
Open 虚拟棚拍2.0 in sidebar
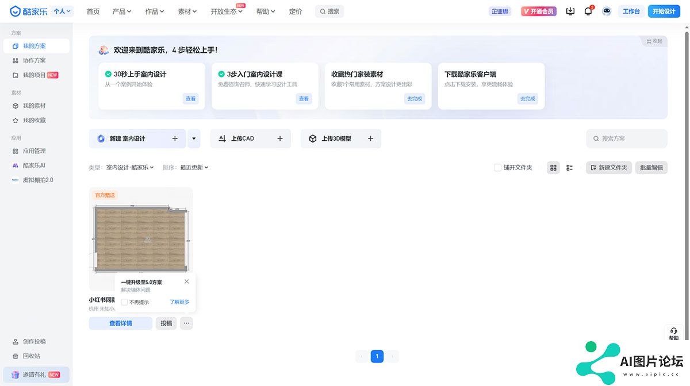pyautogui.click(x=36, y=180)
